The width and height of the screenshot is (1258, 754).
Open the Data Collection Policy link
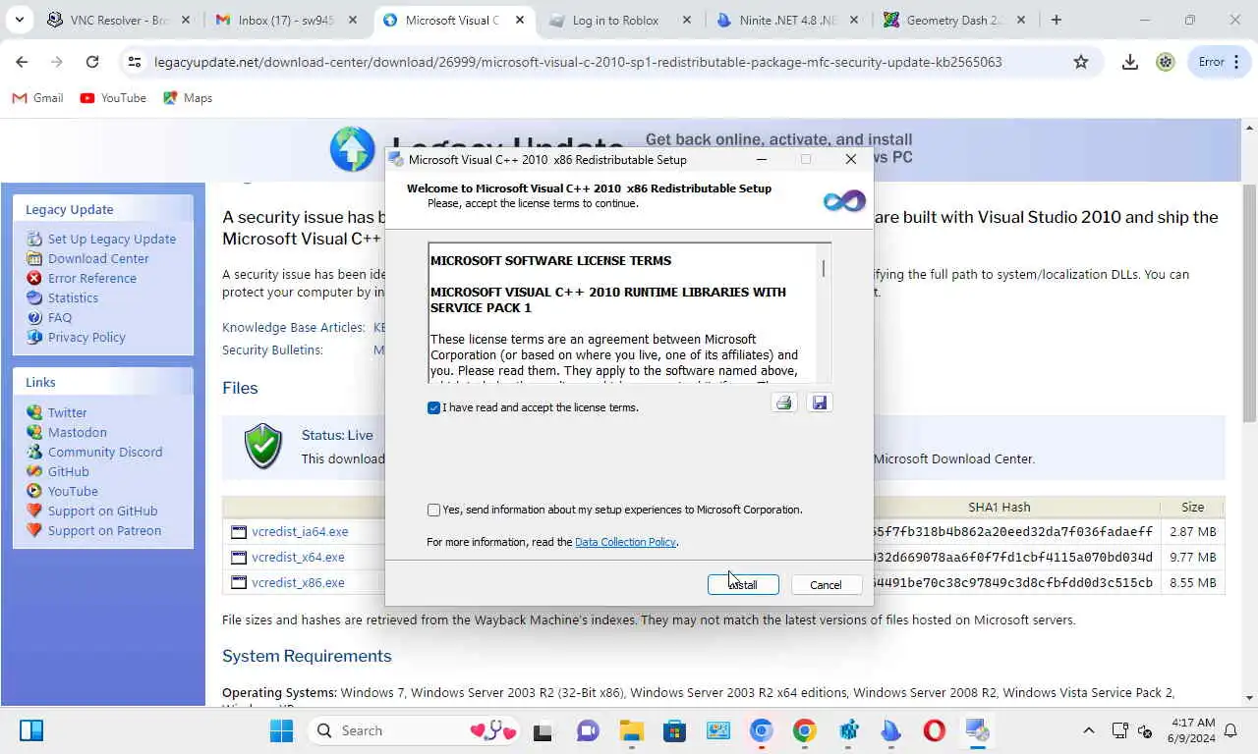(x=625, y=542)
